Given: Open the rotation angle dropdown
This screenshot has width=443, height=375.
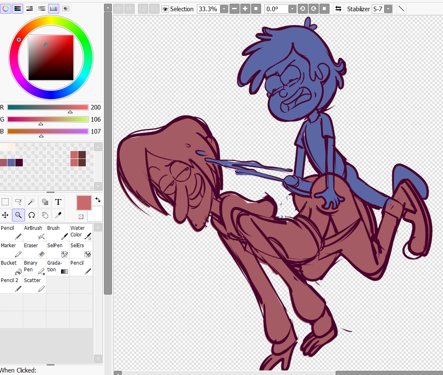Looking at the screenshot, I should coord(292,9).
